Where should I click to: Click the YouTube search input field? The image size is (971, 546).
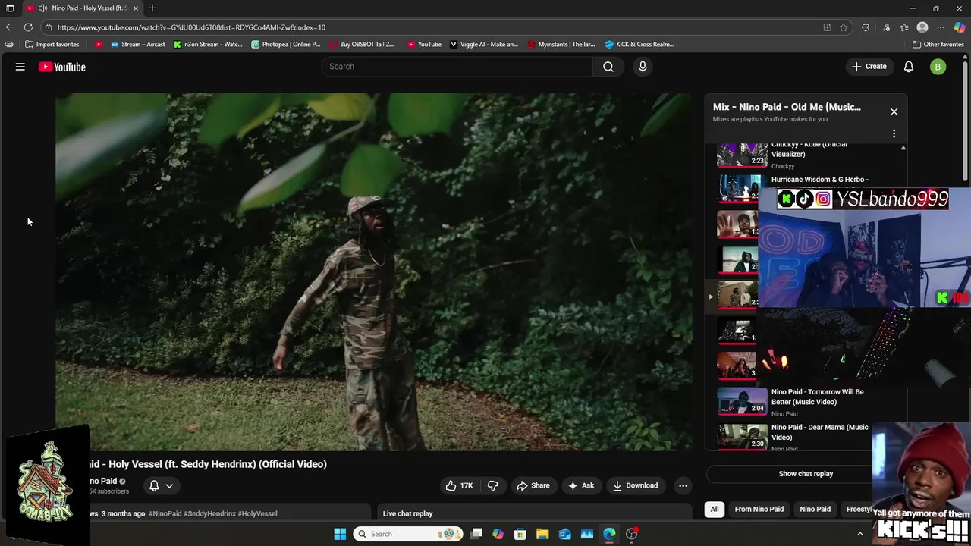(457, 67)
